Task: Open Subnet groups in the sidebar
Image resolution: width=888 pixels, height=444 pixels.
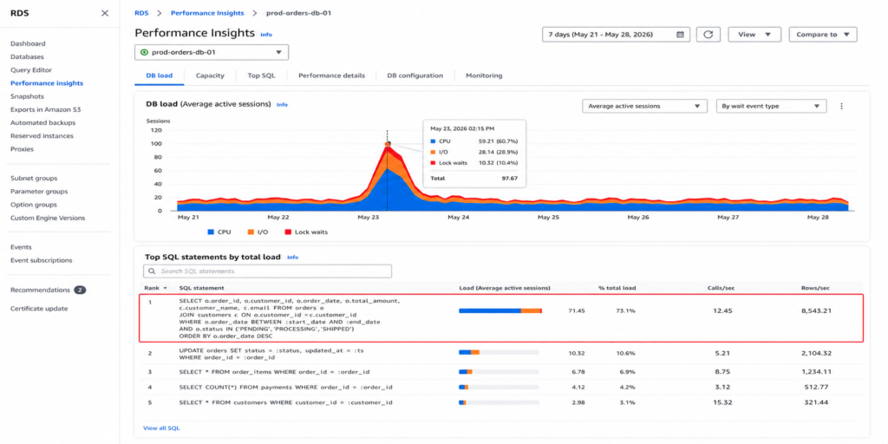Action: pyautogui.click(x=34, y=179)
